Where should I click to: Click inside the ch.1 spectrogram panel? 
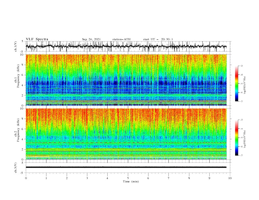click(126, 80)
